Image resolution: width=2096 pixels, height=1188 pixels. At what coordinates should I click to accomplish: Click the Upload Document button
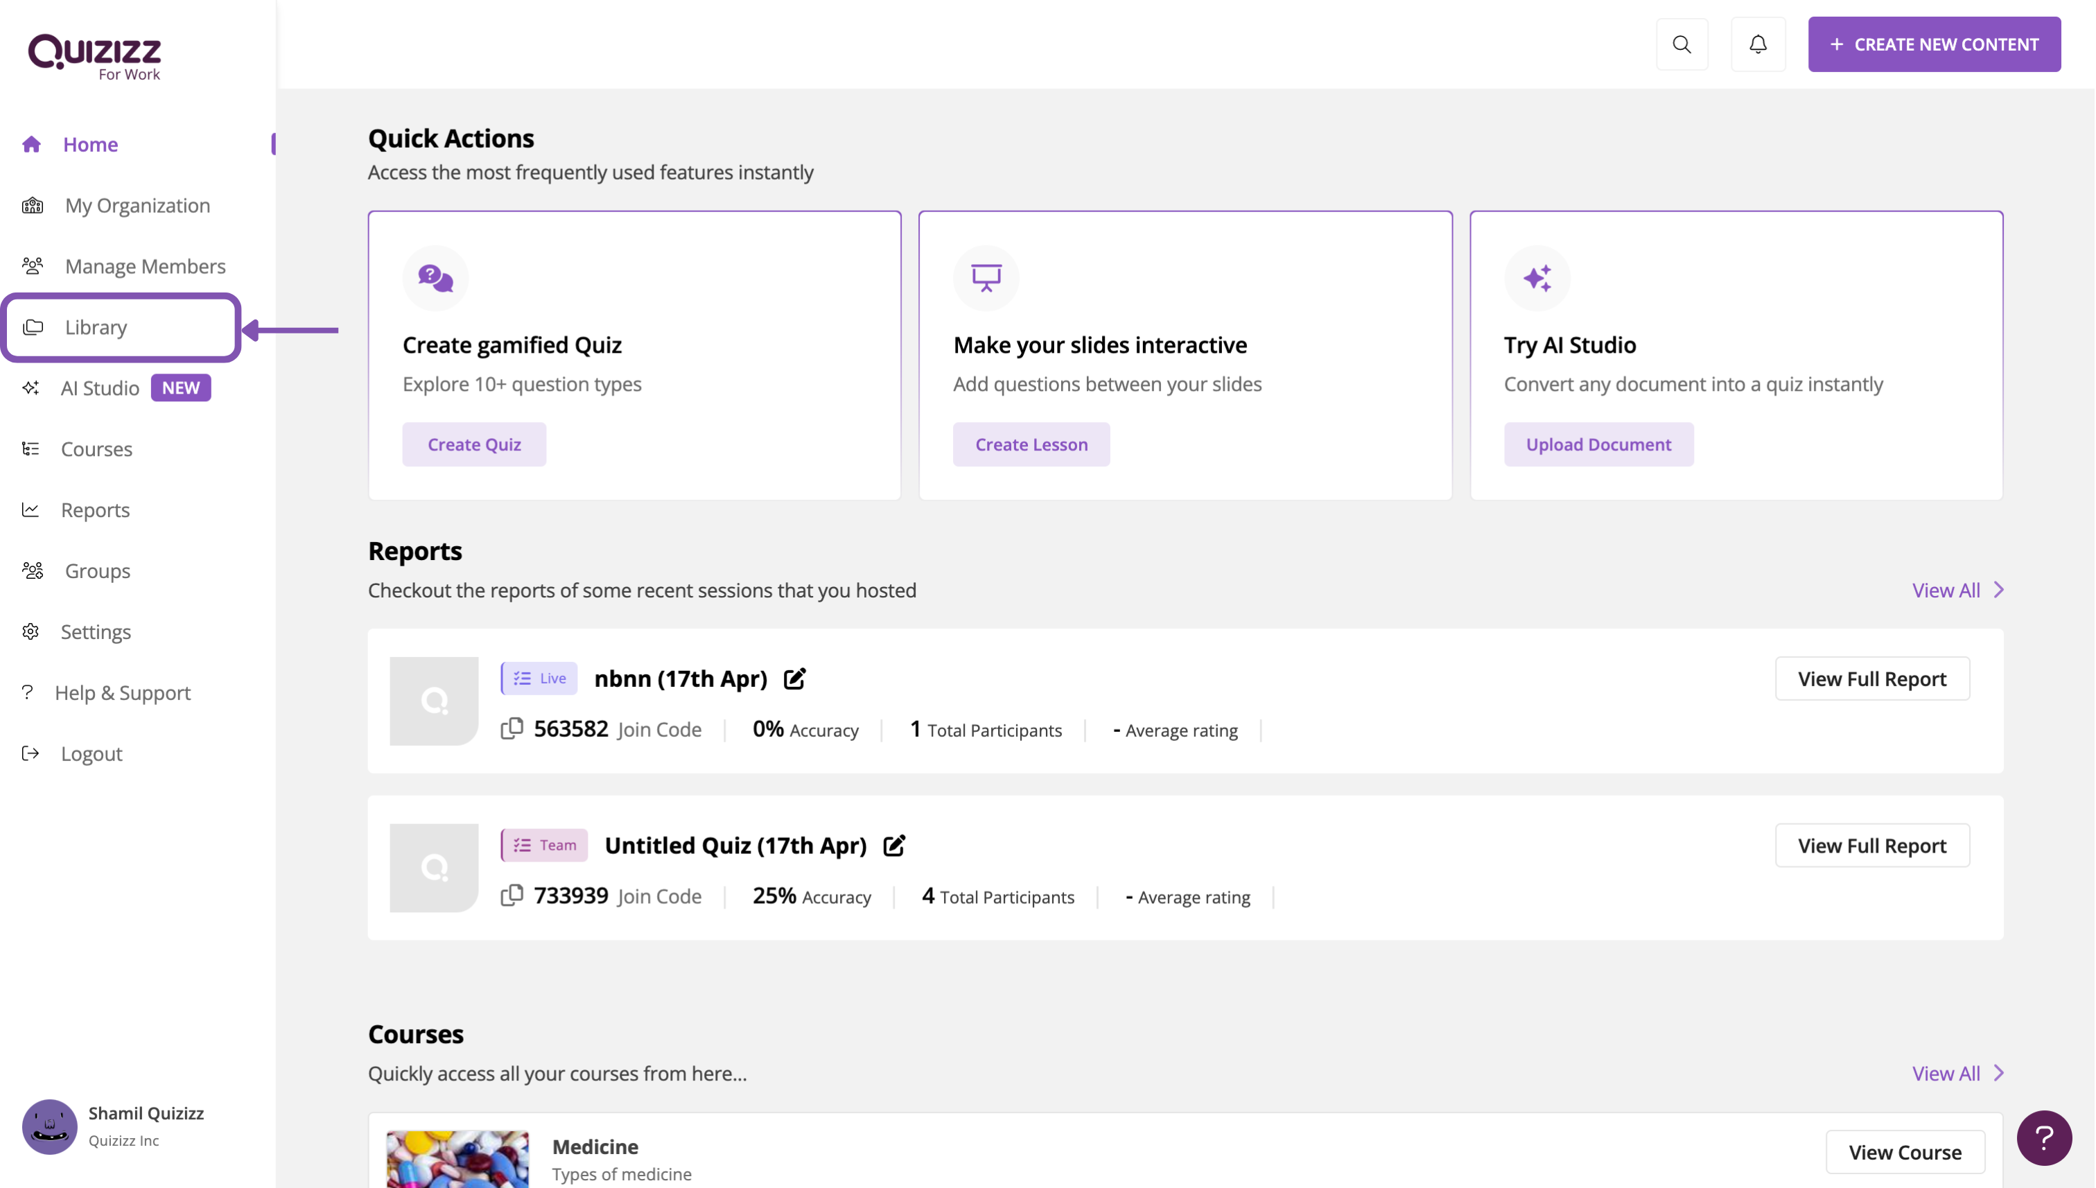[1598, 445]
